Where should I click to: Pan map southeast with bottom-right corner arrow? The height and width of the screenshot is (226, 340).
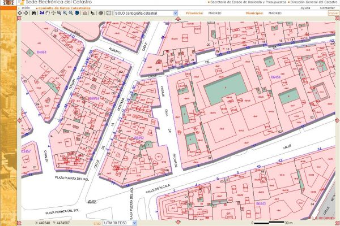pos(337,223)
